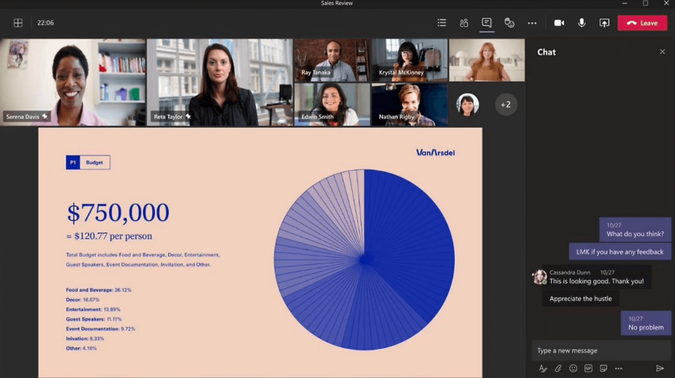Viewport: 675px width, 378px height.
Task: Select the unnamed red-haired woman's video tile
Action: (x=487, y=60)
